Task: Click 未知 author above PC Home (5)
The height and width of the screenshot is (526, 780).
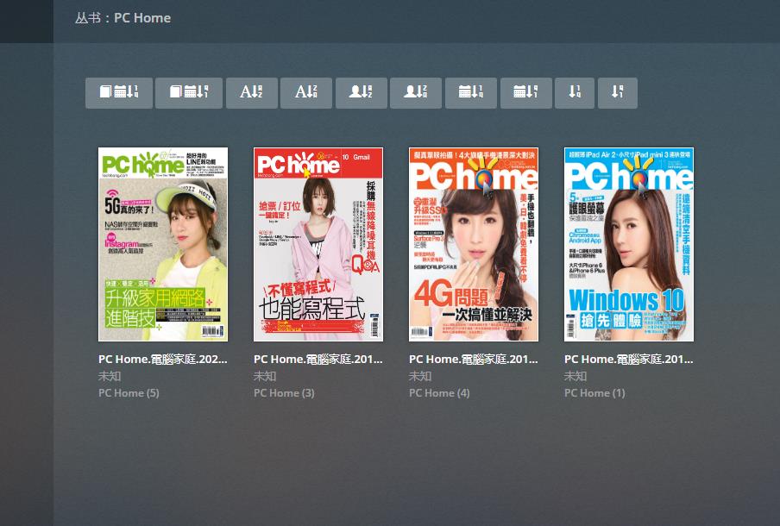Action: pyautogui.click(x=110, y=376)
